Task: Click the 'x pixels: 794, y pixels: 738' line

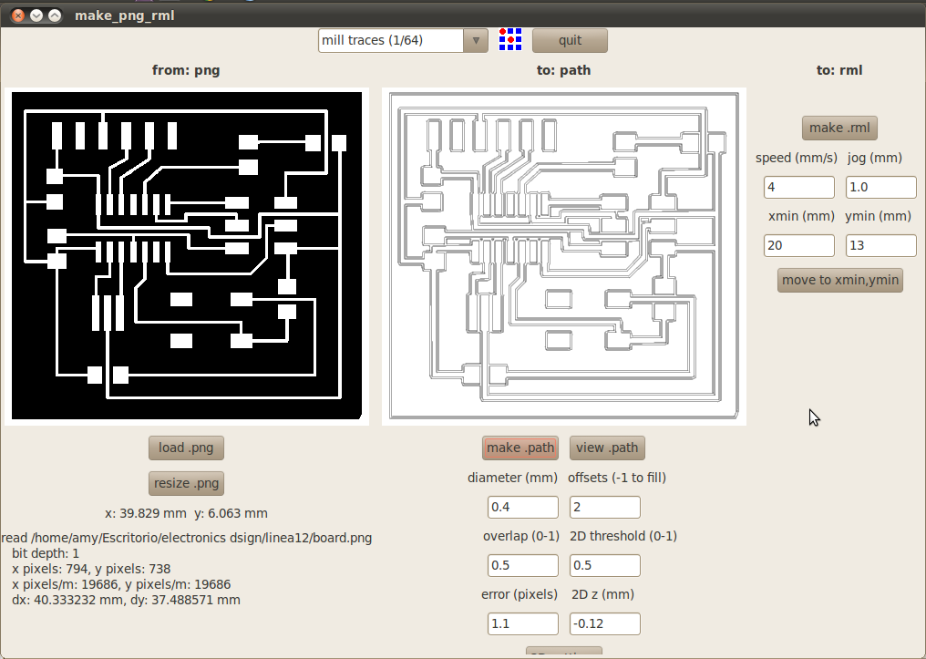Action: coord(91,569)
